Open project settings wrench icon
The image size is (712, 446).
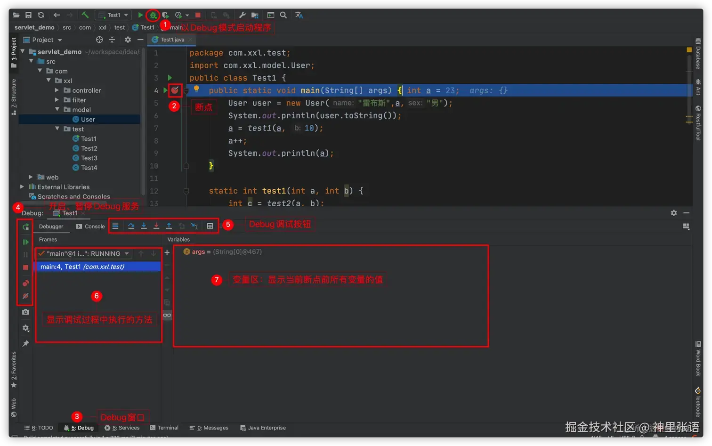click(x=243, y=15)
